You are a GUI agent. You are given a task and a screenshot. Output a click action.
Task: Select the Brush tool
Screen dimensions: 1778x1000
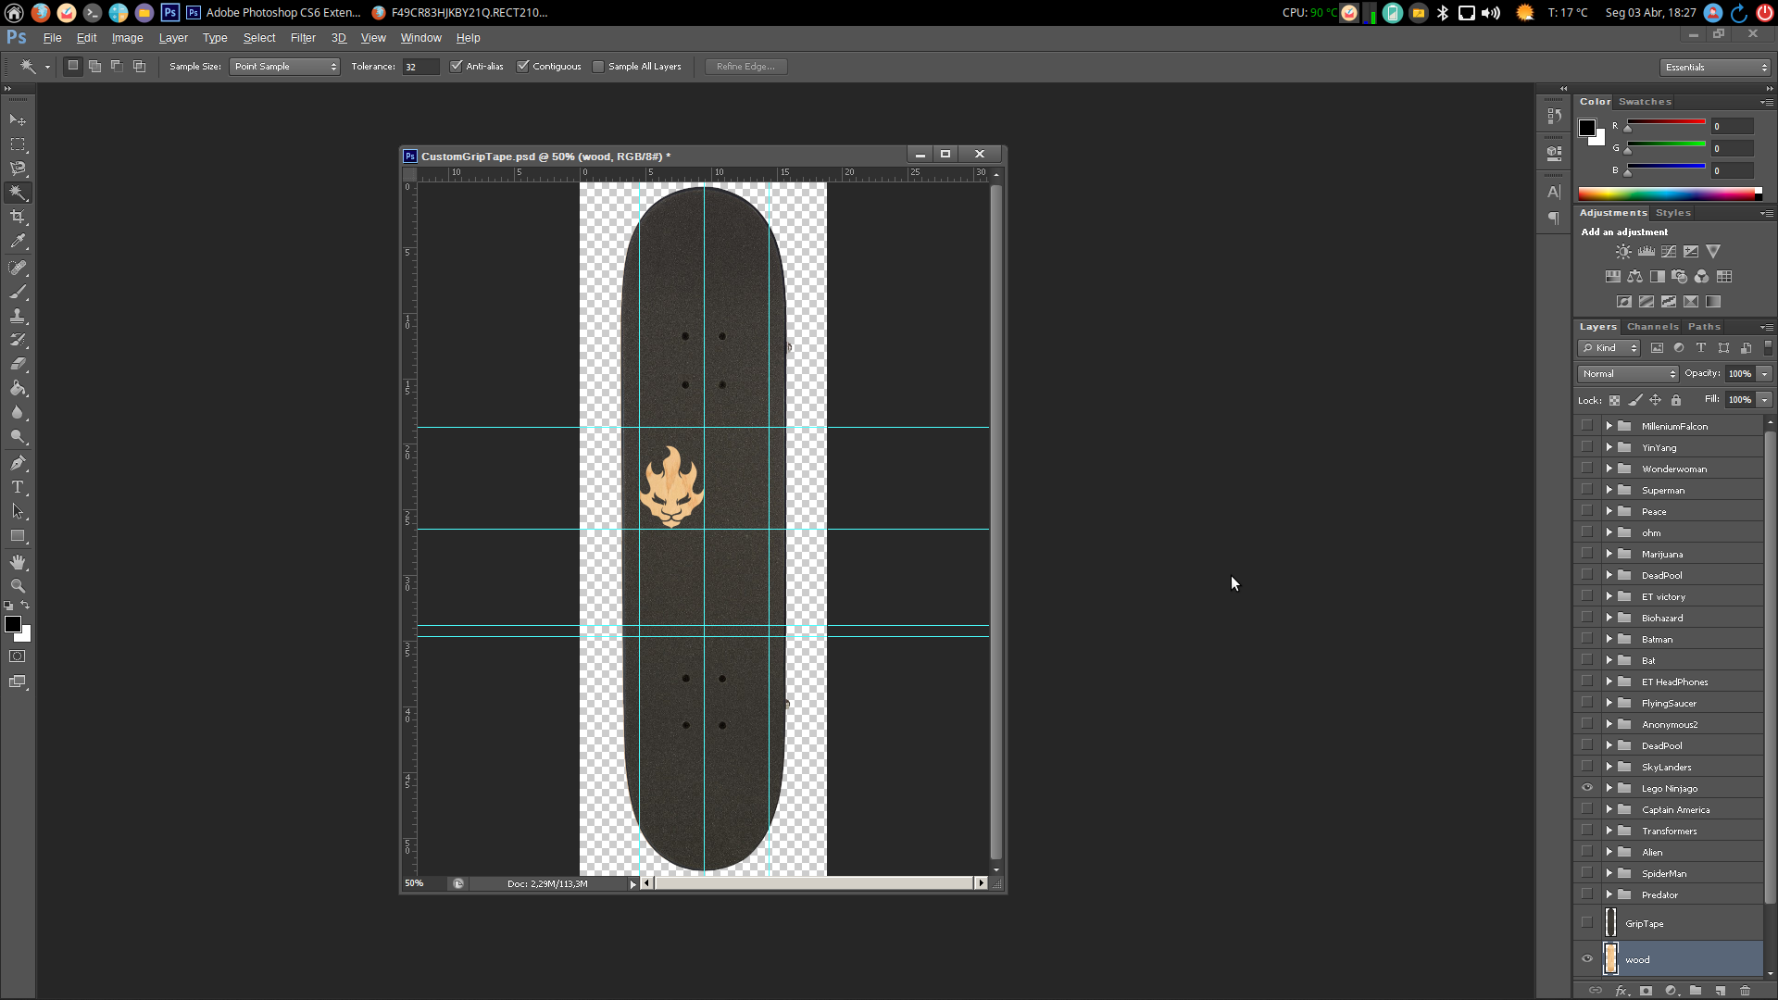click(x=18, y=292)
